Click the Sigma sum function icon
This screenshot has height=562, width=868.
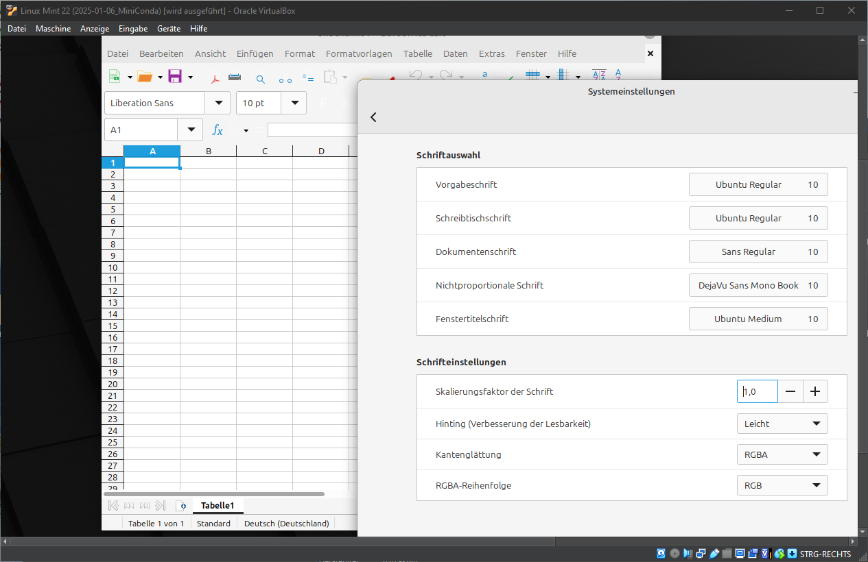tap(234, 130)
